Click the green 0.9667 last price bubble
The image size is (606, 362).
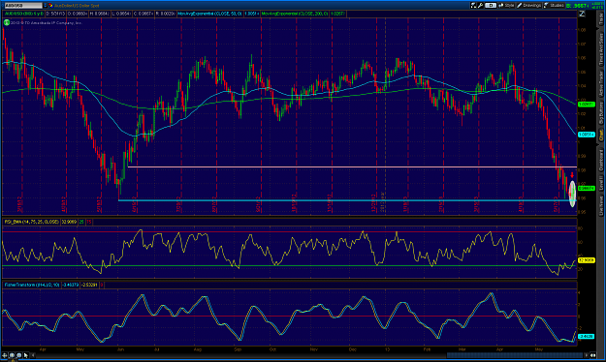586,189
